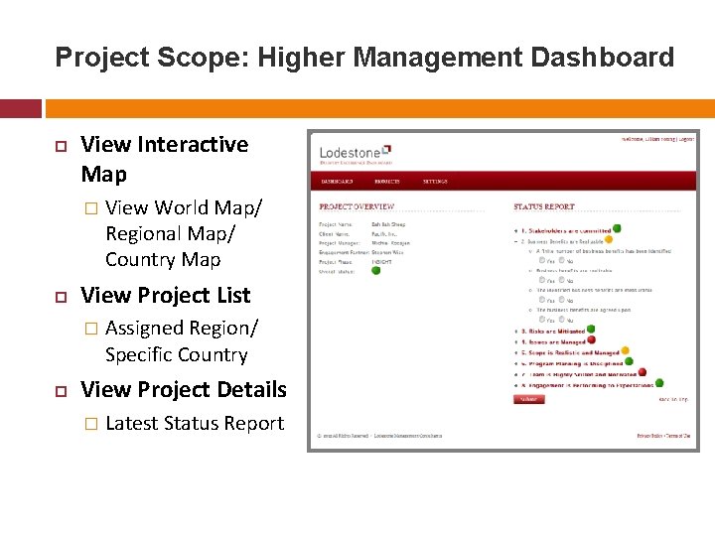Expand item 7 Team is Highly Skilled and Motivated

pyautogui.click(x=515, y=374)
